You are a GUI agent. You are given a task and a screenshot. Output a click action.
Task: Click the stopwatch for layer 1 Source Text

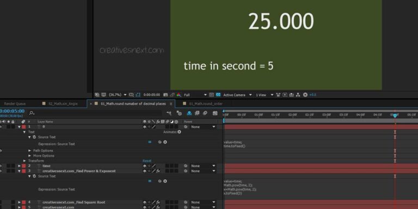[34, 137]
